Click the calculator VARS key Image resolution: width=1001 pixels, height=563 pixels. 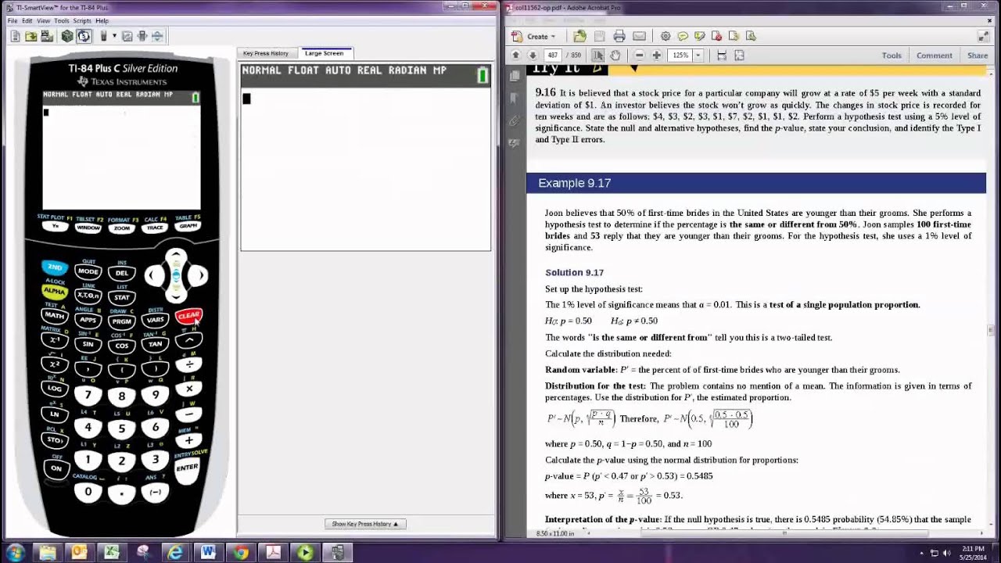coord(156,320)
